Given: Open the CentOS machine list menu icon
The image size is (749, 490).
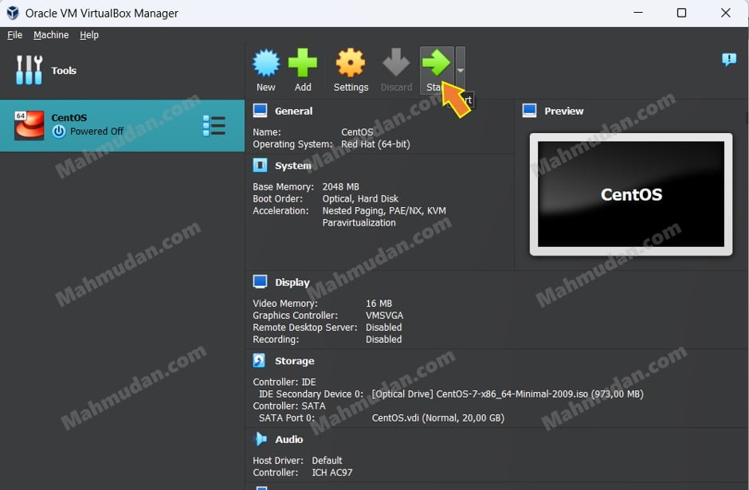Looking at the screenshot, I should 214,126.
